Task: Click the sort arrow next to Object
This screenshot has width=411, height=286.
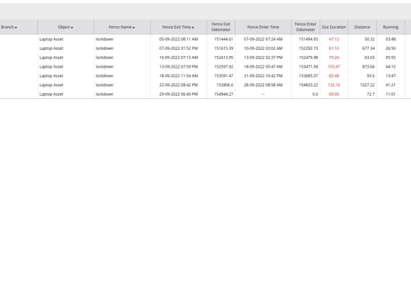Action: tap(72, 27)
